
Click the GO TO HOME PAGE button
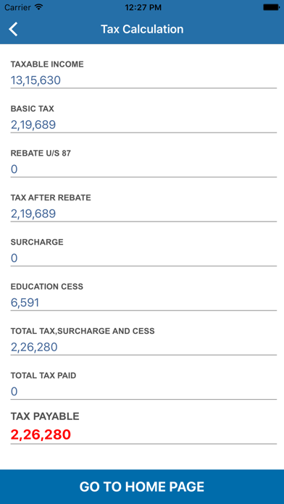pos(142,487)
